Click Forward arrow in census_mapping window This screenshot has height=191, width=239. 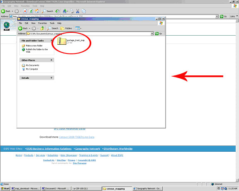(34, 28)
